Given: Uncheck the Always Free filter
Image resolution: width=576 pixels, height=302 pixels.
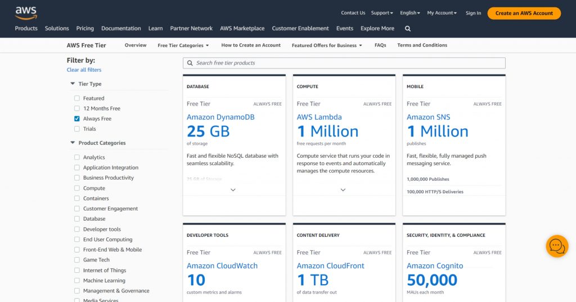Looking at the screenshot, I should (x=76, y=119).
